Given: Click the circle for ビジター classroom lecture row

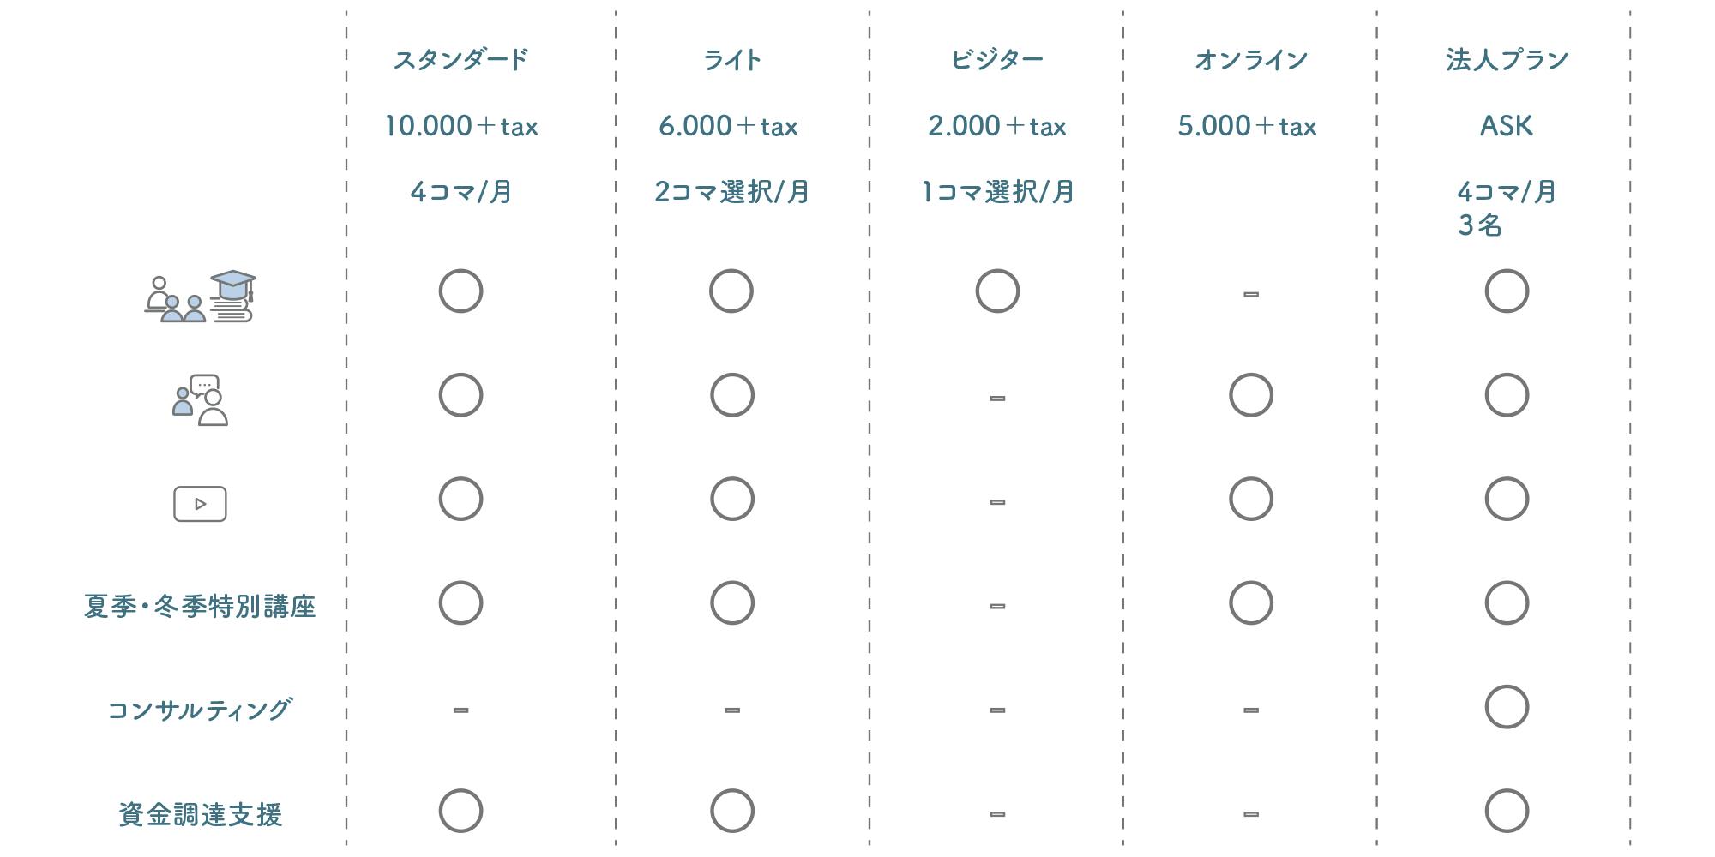Looking at the screenshot, I should tap(996, 291).
